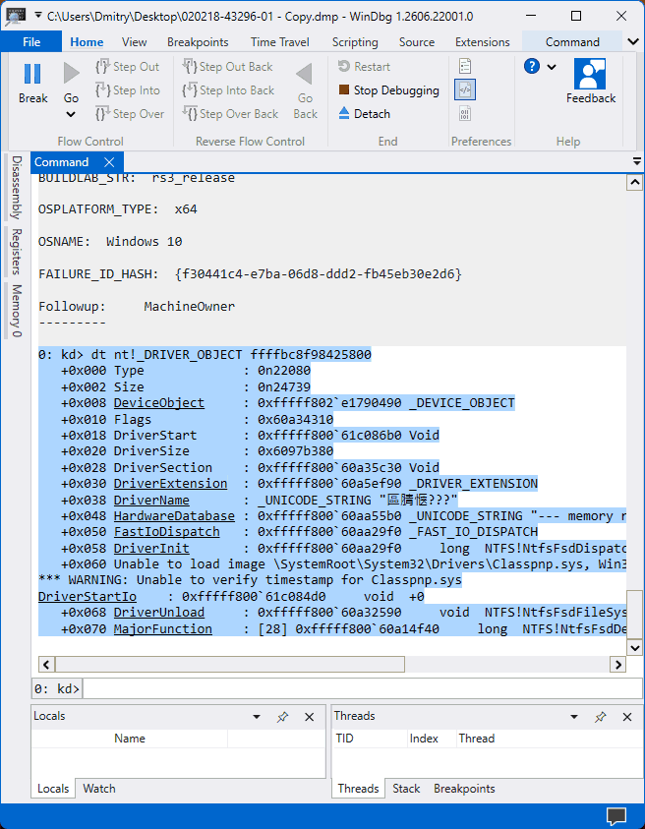Image resolution: width=645 pixels, height=829 pixels.
Task: Click the Step Into icon
Action: click(102, 90)
